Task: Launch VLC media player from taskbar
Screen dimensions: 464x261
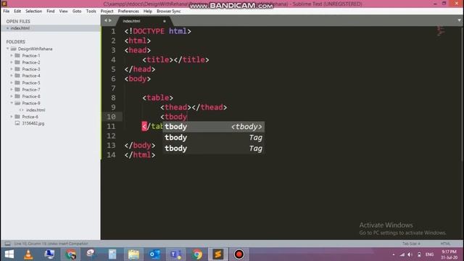Action: (x=28, y=254)
